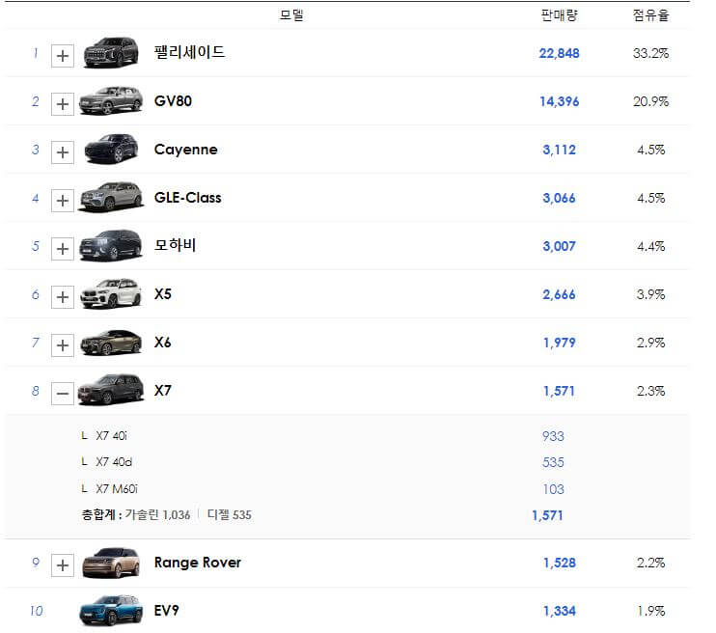
Task: Expand the GV80 row details
Action: click(63, 104)
